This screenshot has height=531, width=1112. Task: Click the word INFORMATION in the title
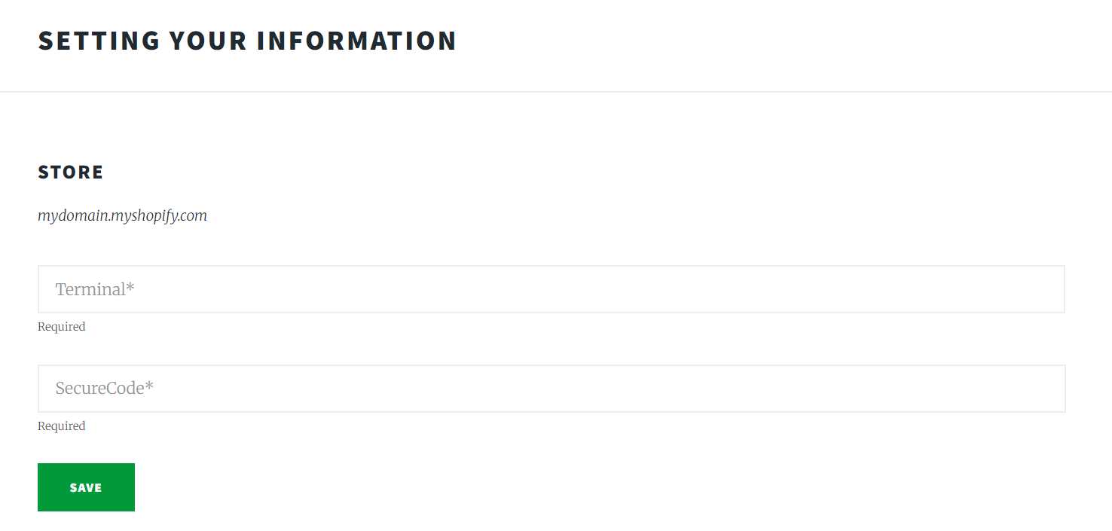click(356, 41)
